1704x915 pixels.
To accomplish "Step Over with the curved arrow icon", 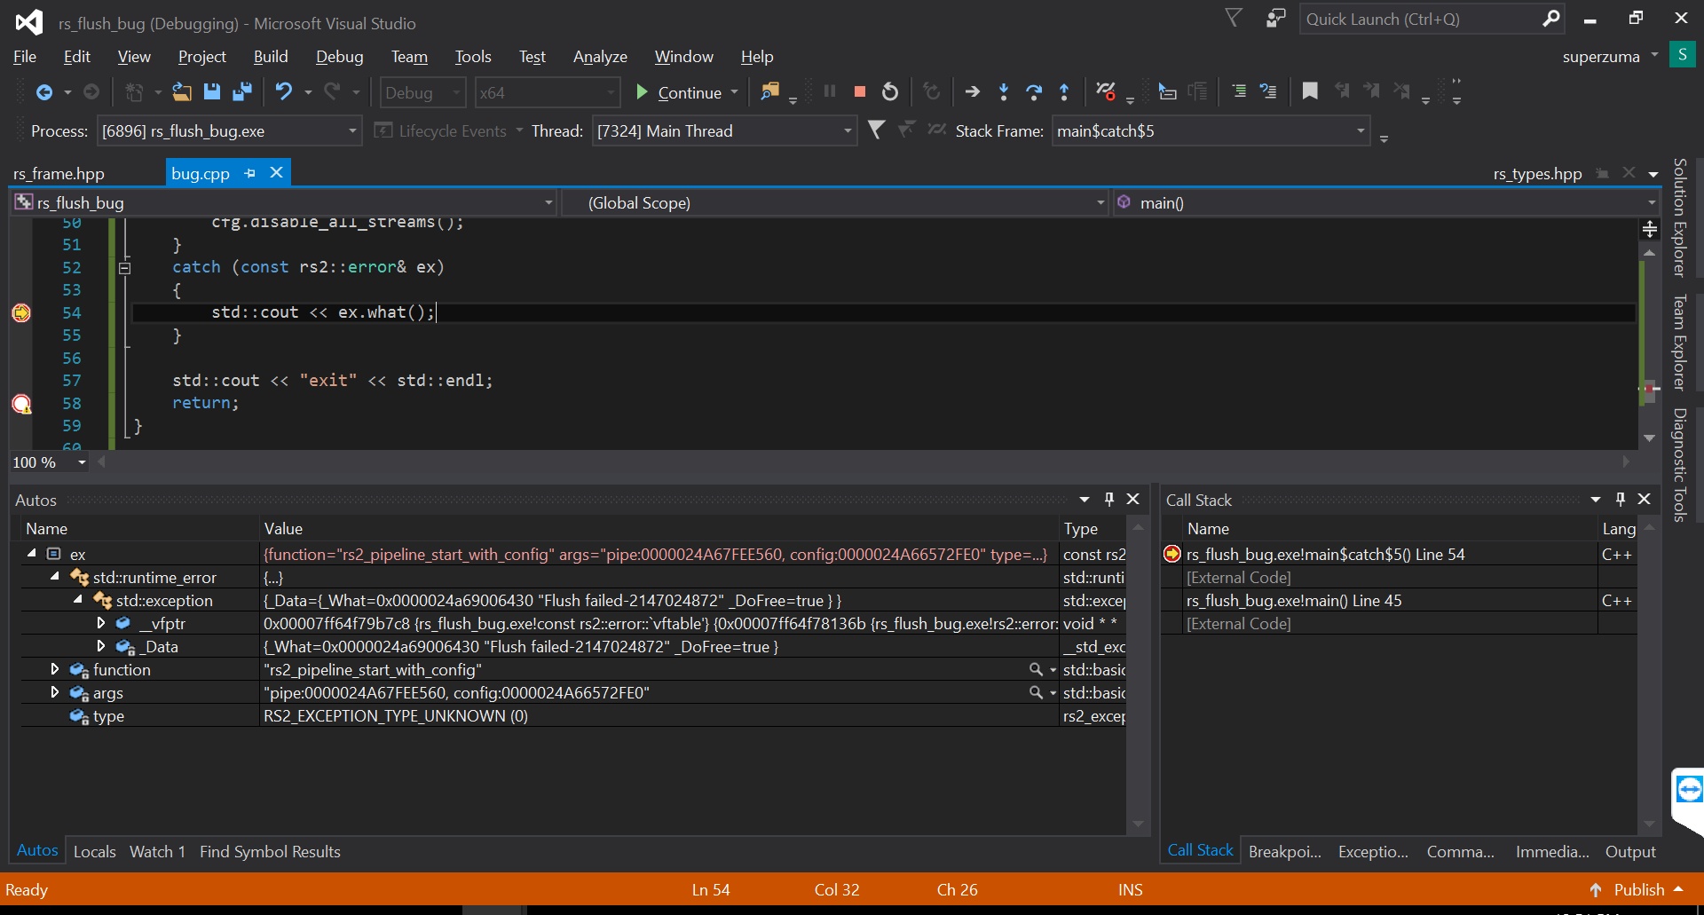I will coord(1034,91).
